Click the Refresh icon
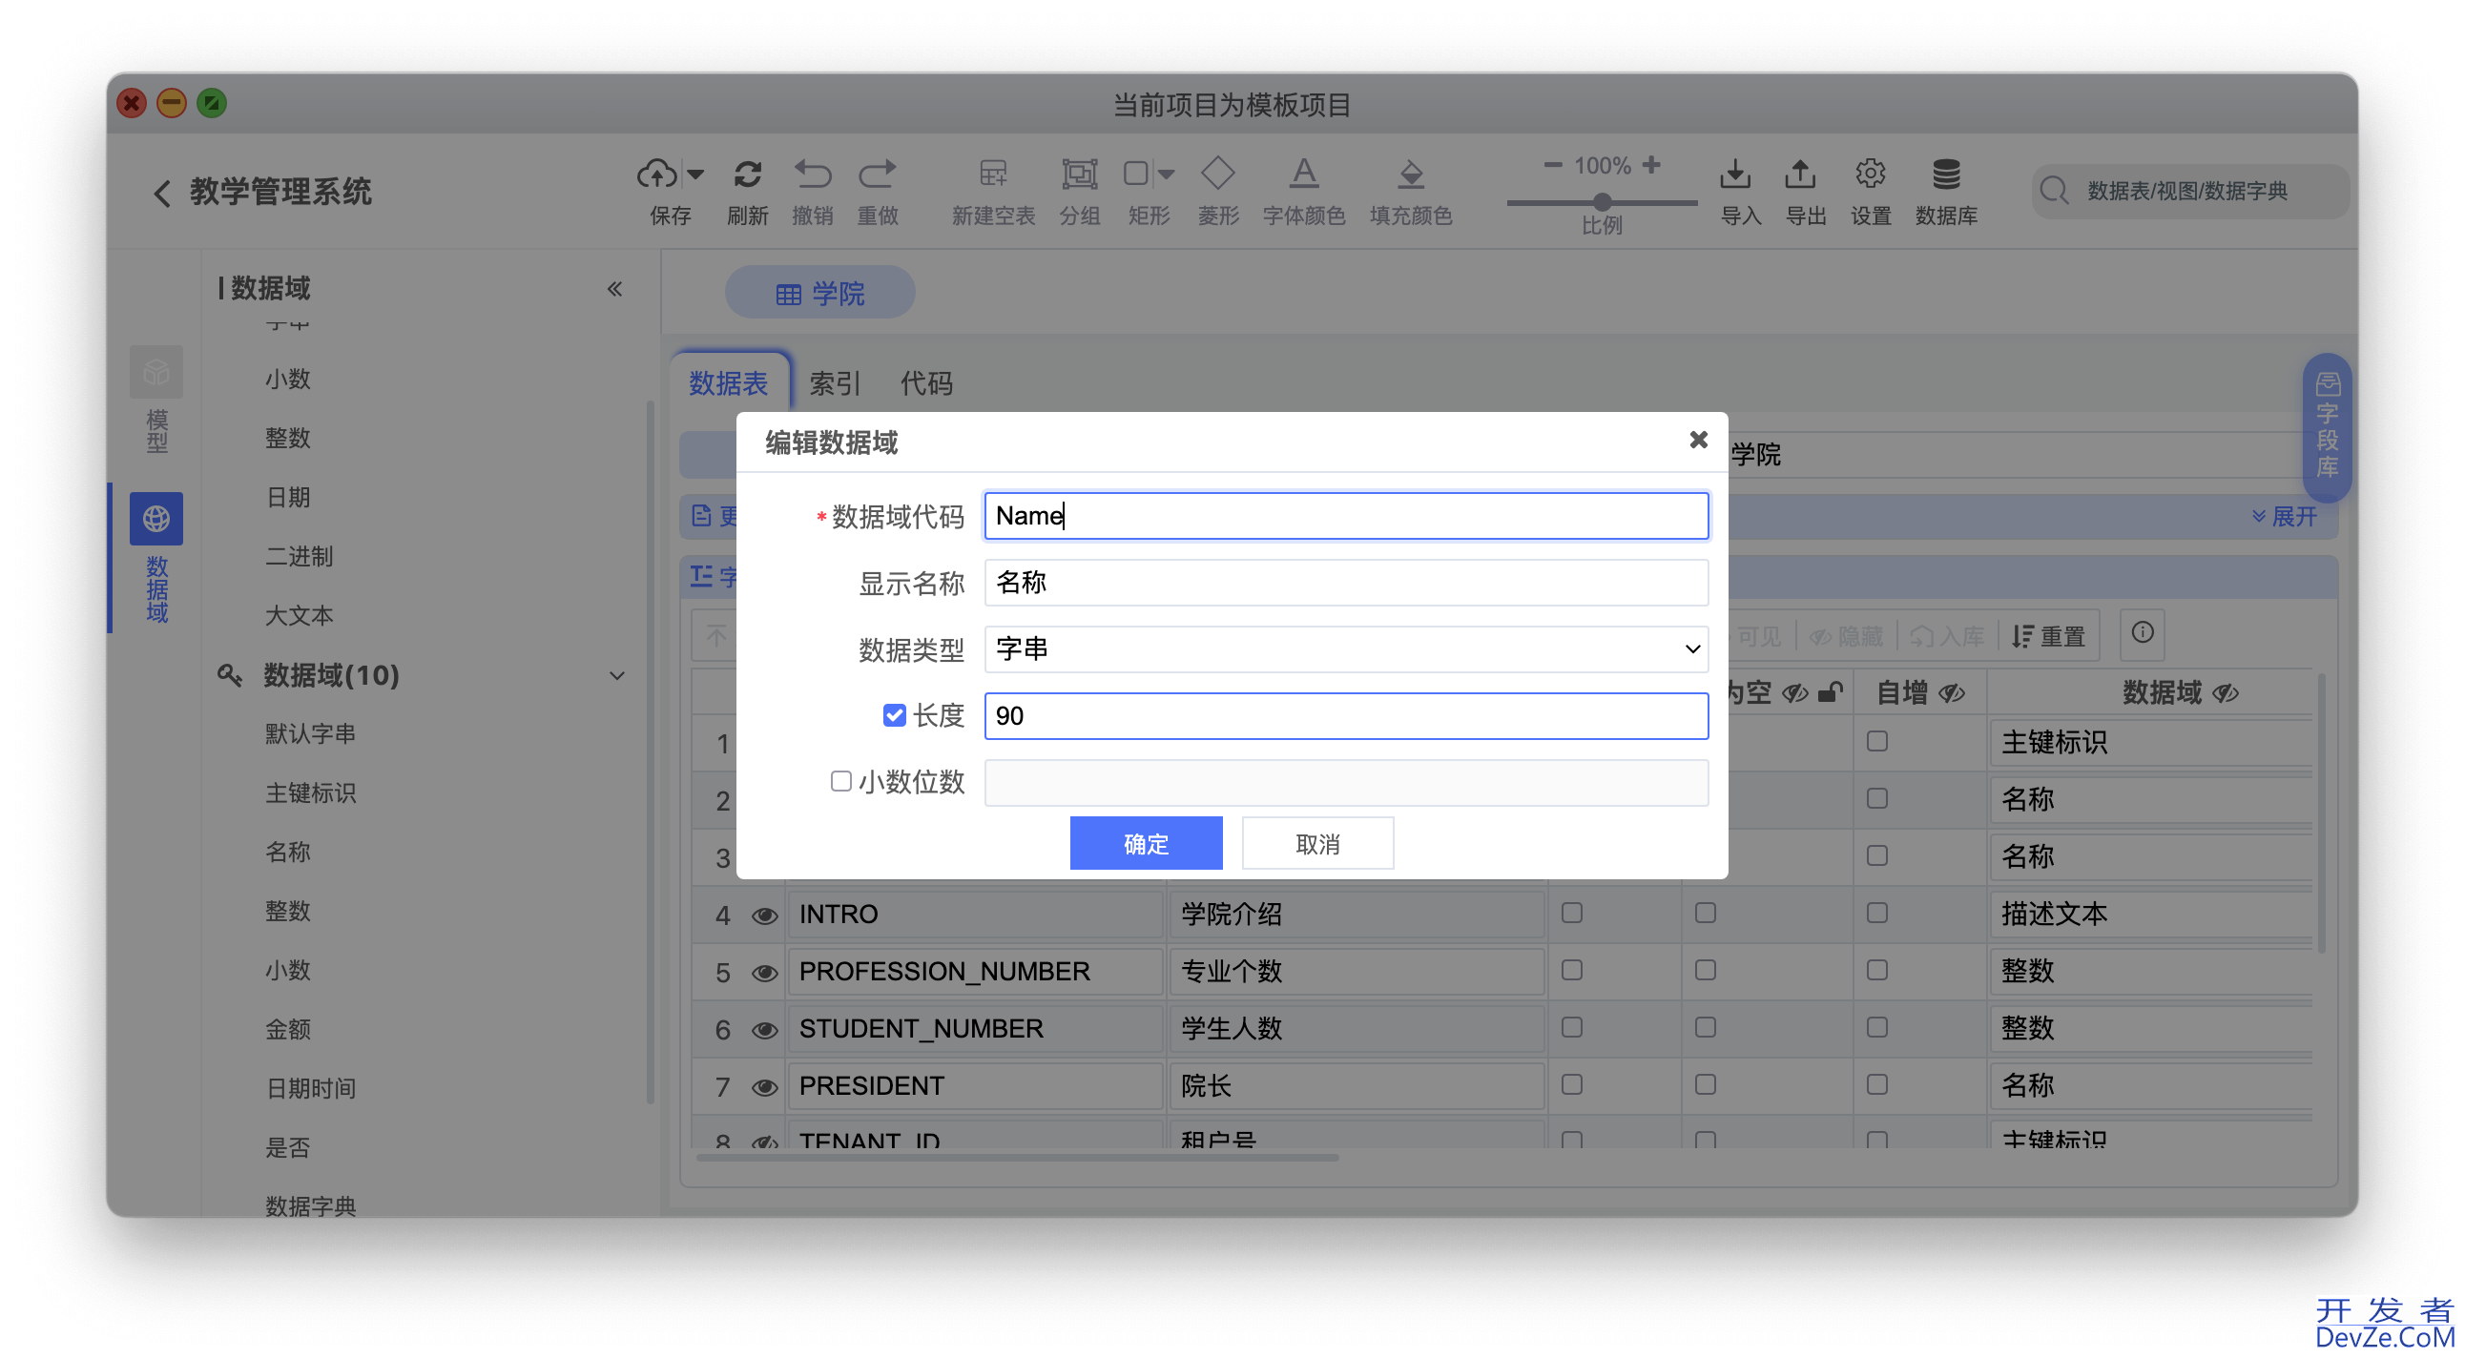This screenshot has width=2465, height=1358. tap(747, 175)
